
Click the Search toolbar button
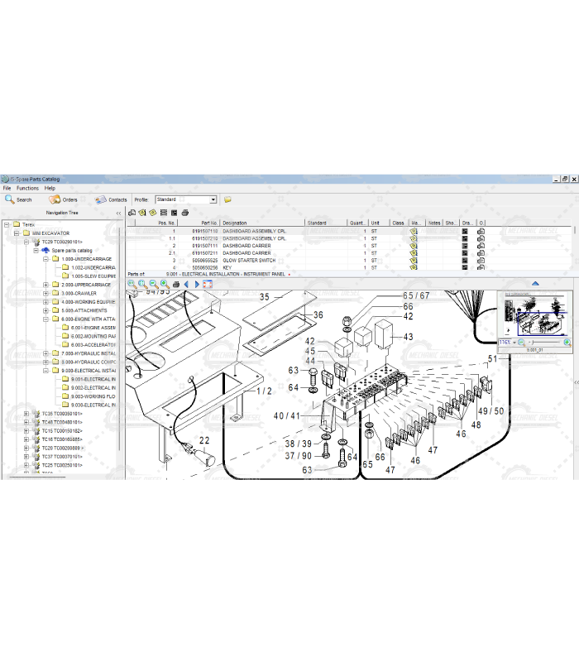pos(18,199)
